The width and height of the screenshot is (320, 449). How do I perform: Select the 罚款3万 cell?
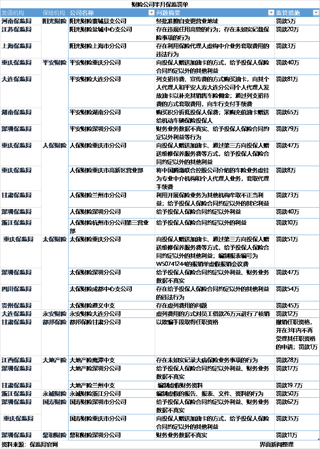(x=297, y=50)
